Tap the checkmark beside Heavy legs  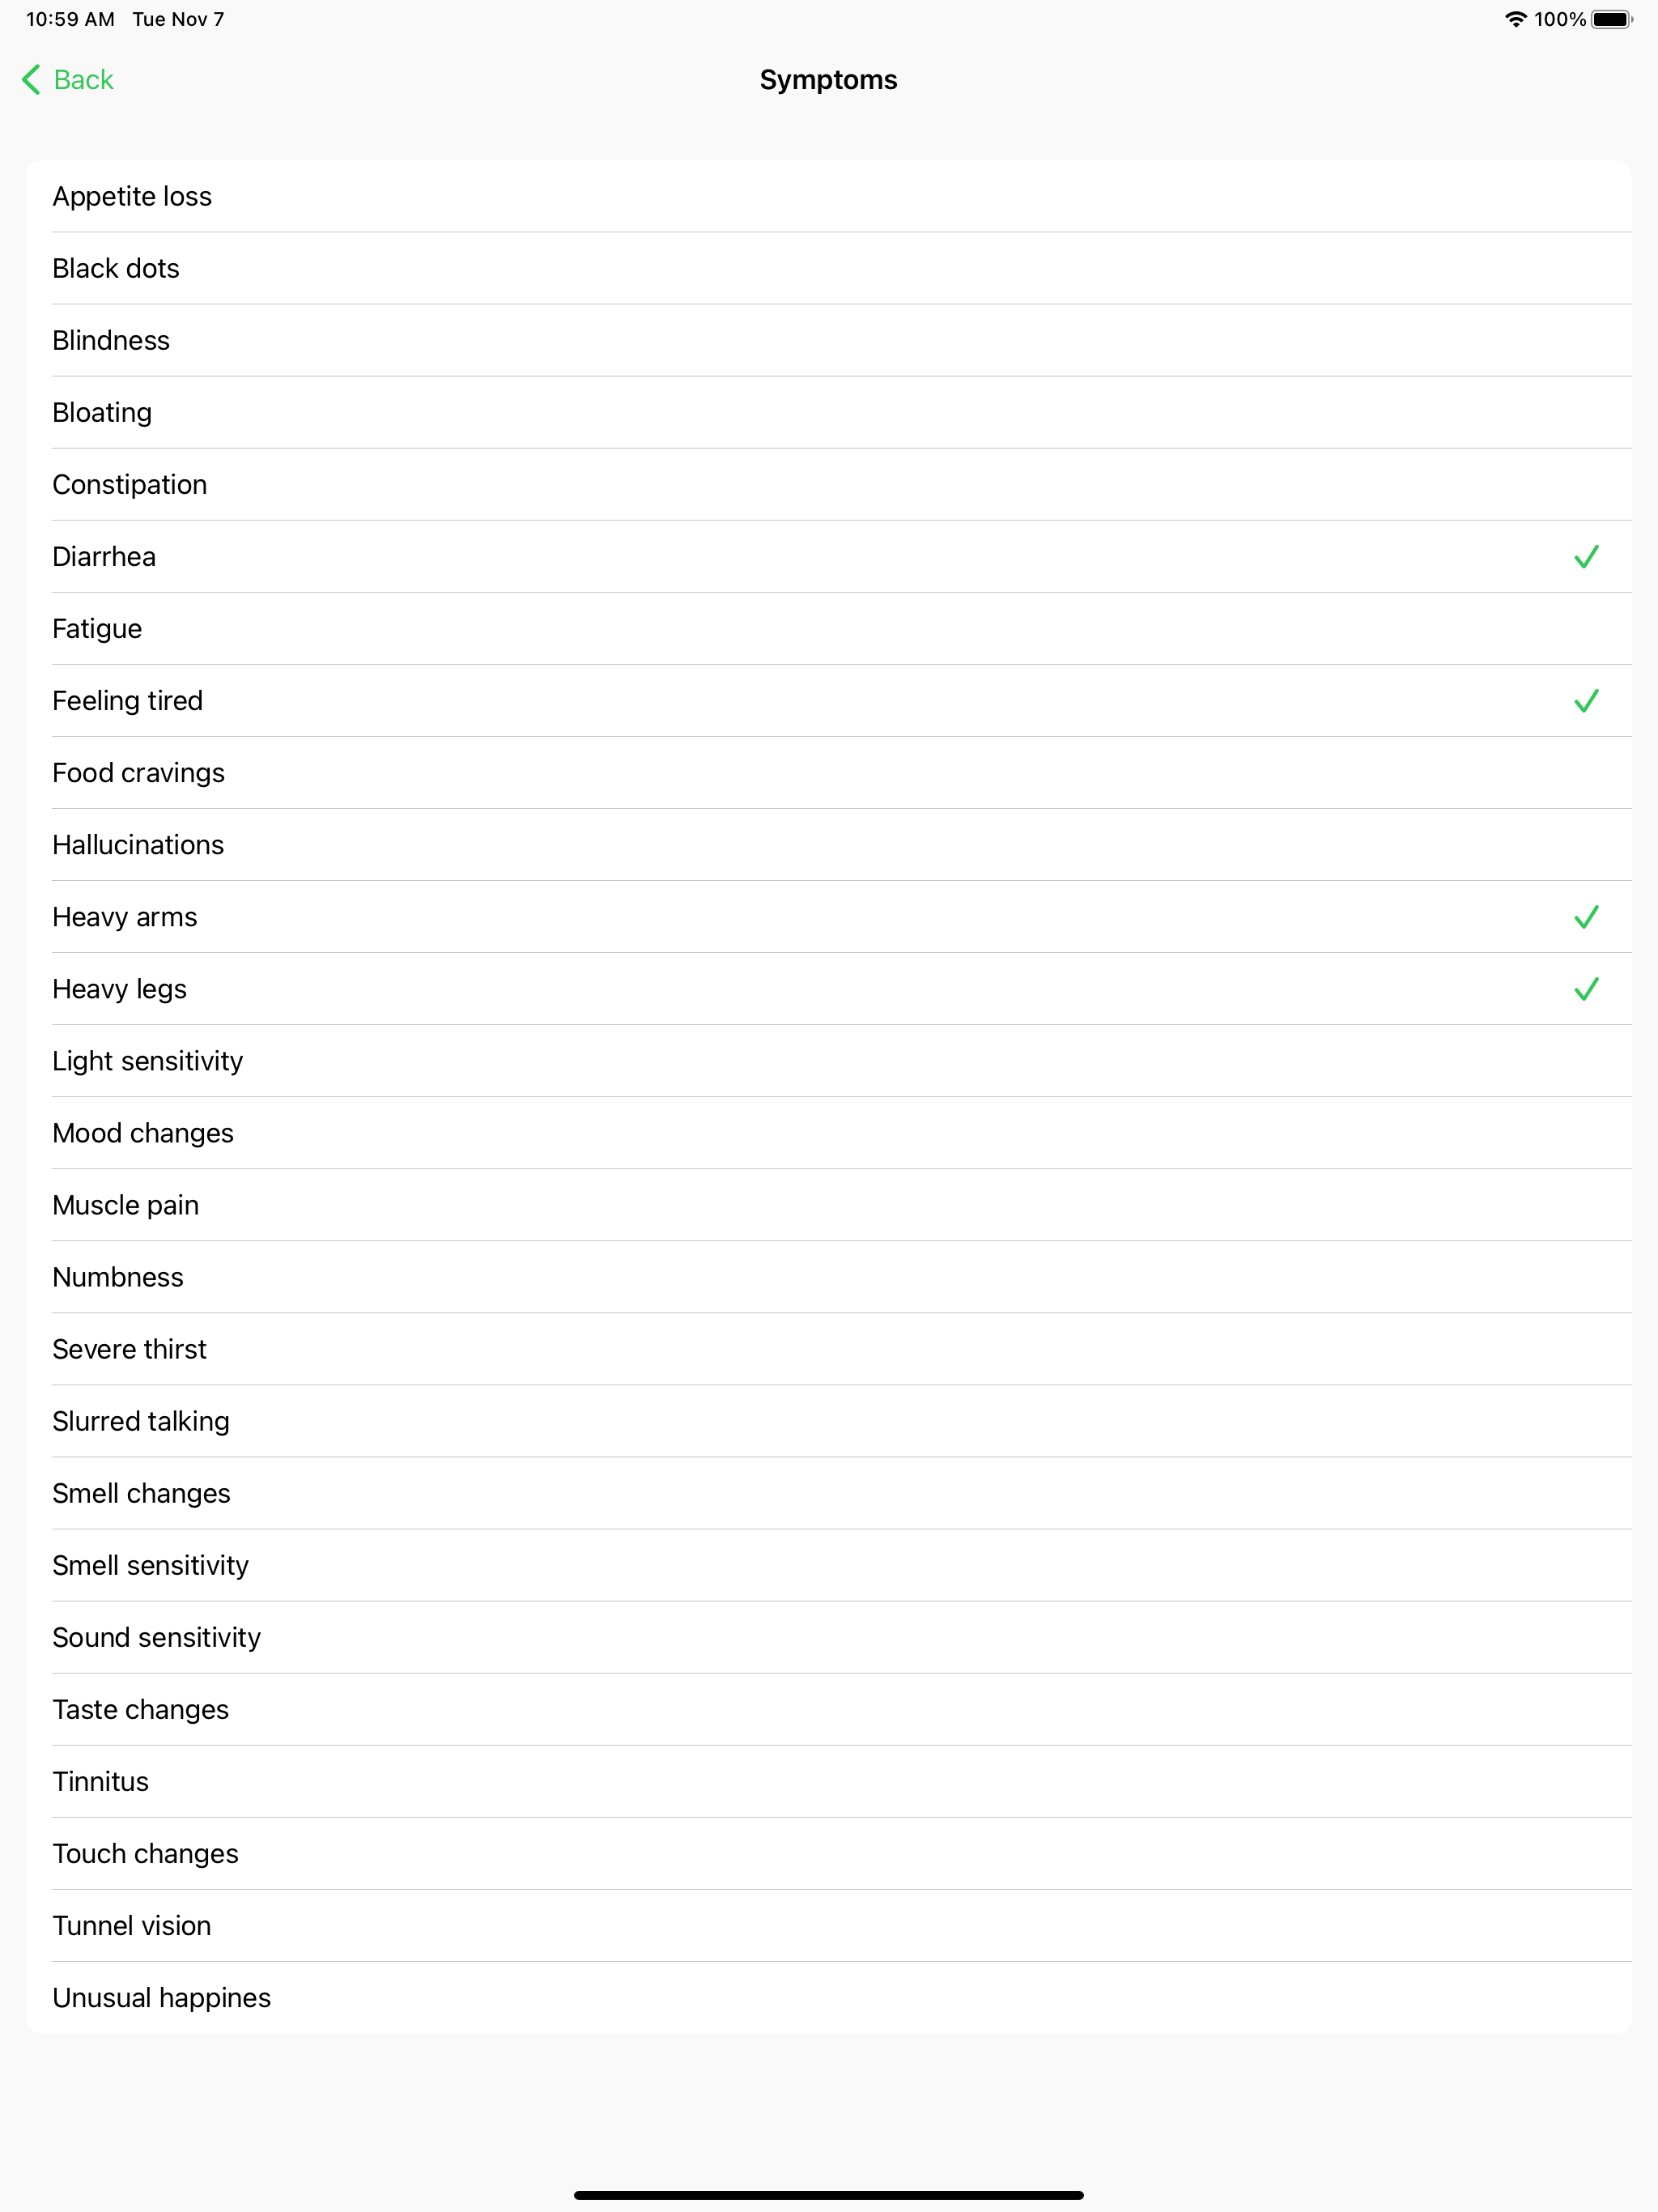coord(1587,989)
